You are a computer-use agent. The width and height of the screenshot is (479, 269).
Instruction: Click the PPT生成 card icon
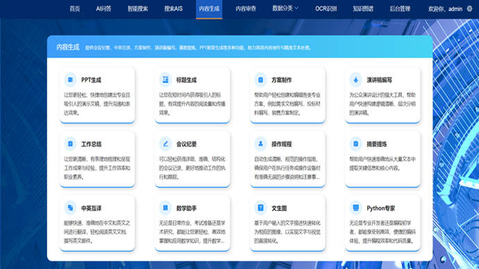(70, 80)
